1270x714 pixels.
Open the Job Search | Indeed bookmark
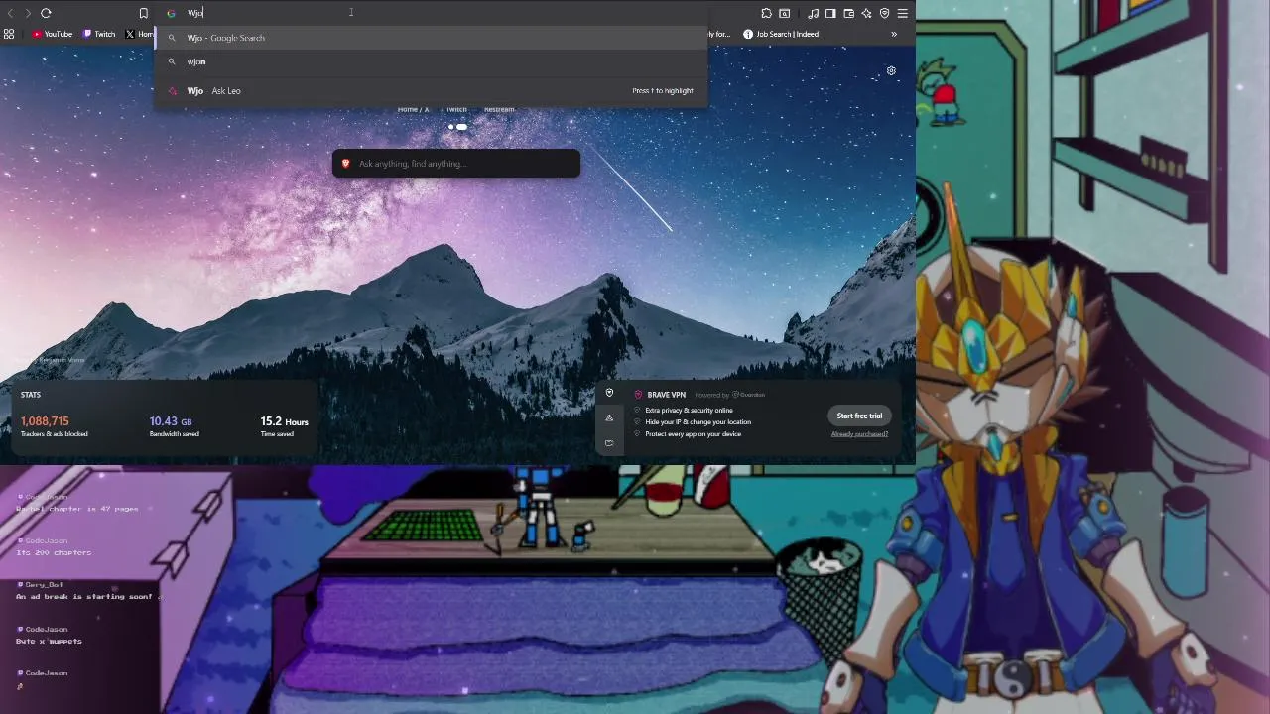(781, 34)
